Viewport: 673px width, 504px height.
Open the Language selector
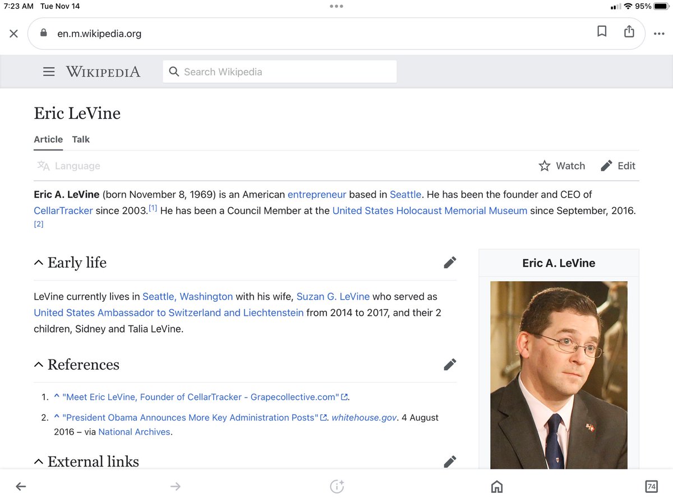68,166
